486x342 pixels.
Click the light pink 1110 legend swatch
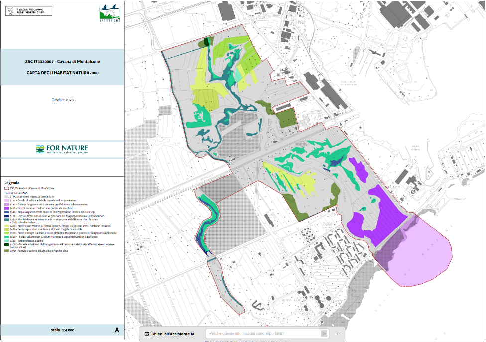point(6,200)
